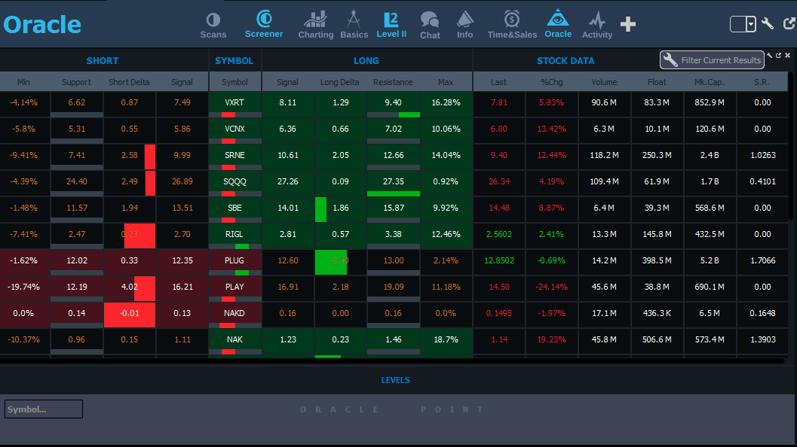The image size is (797, 447).
Task: Open the Chat window
Action: pos(430,24)
